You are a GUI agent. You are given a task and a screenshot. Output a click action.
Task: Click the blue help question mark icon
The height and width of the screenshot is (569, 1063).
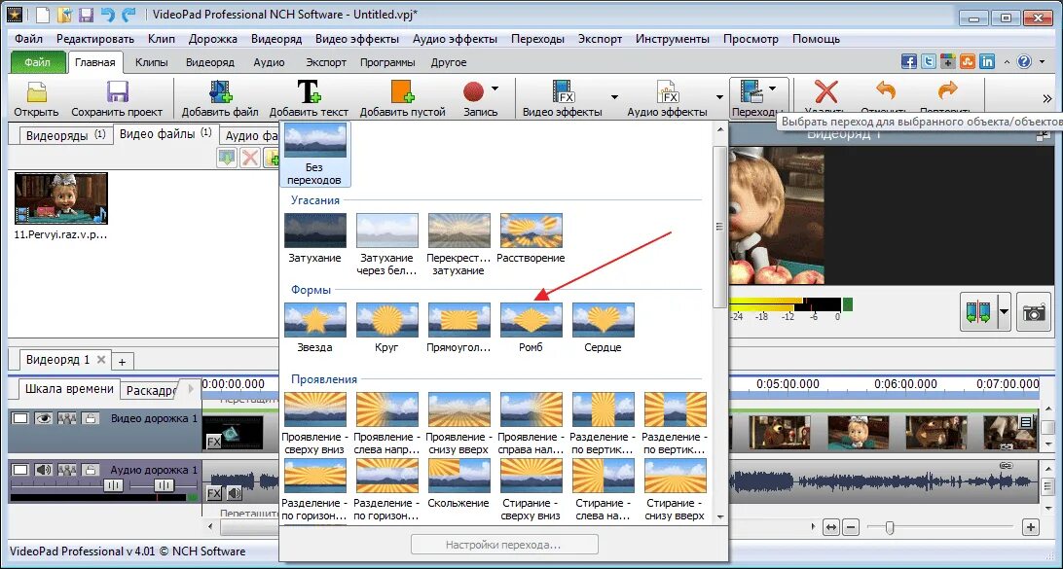[x=1024, y=61]
